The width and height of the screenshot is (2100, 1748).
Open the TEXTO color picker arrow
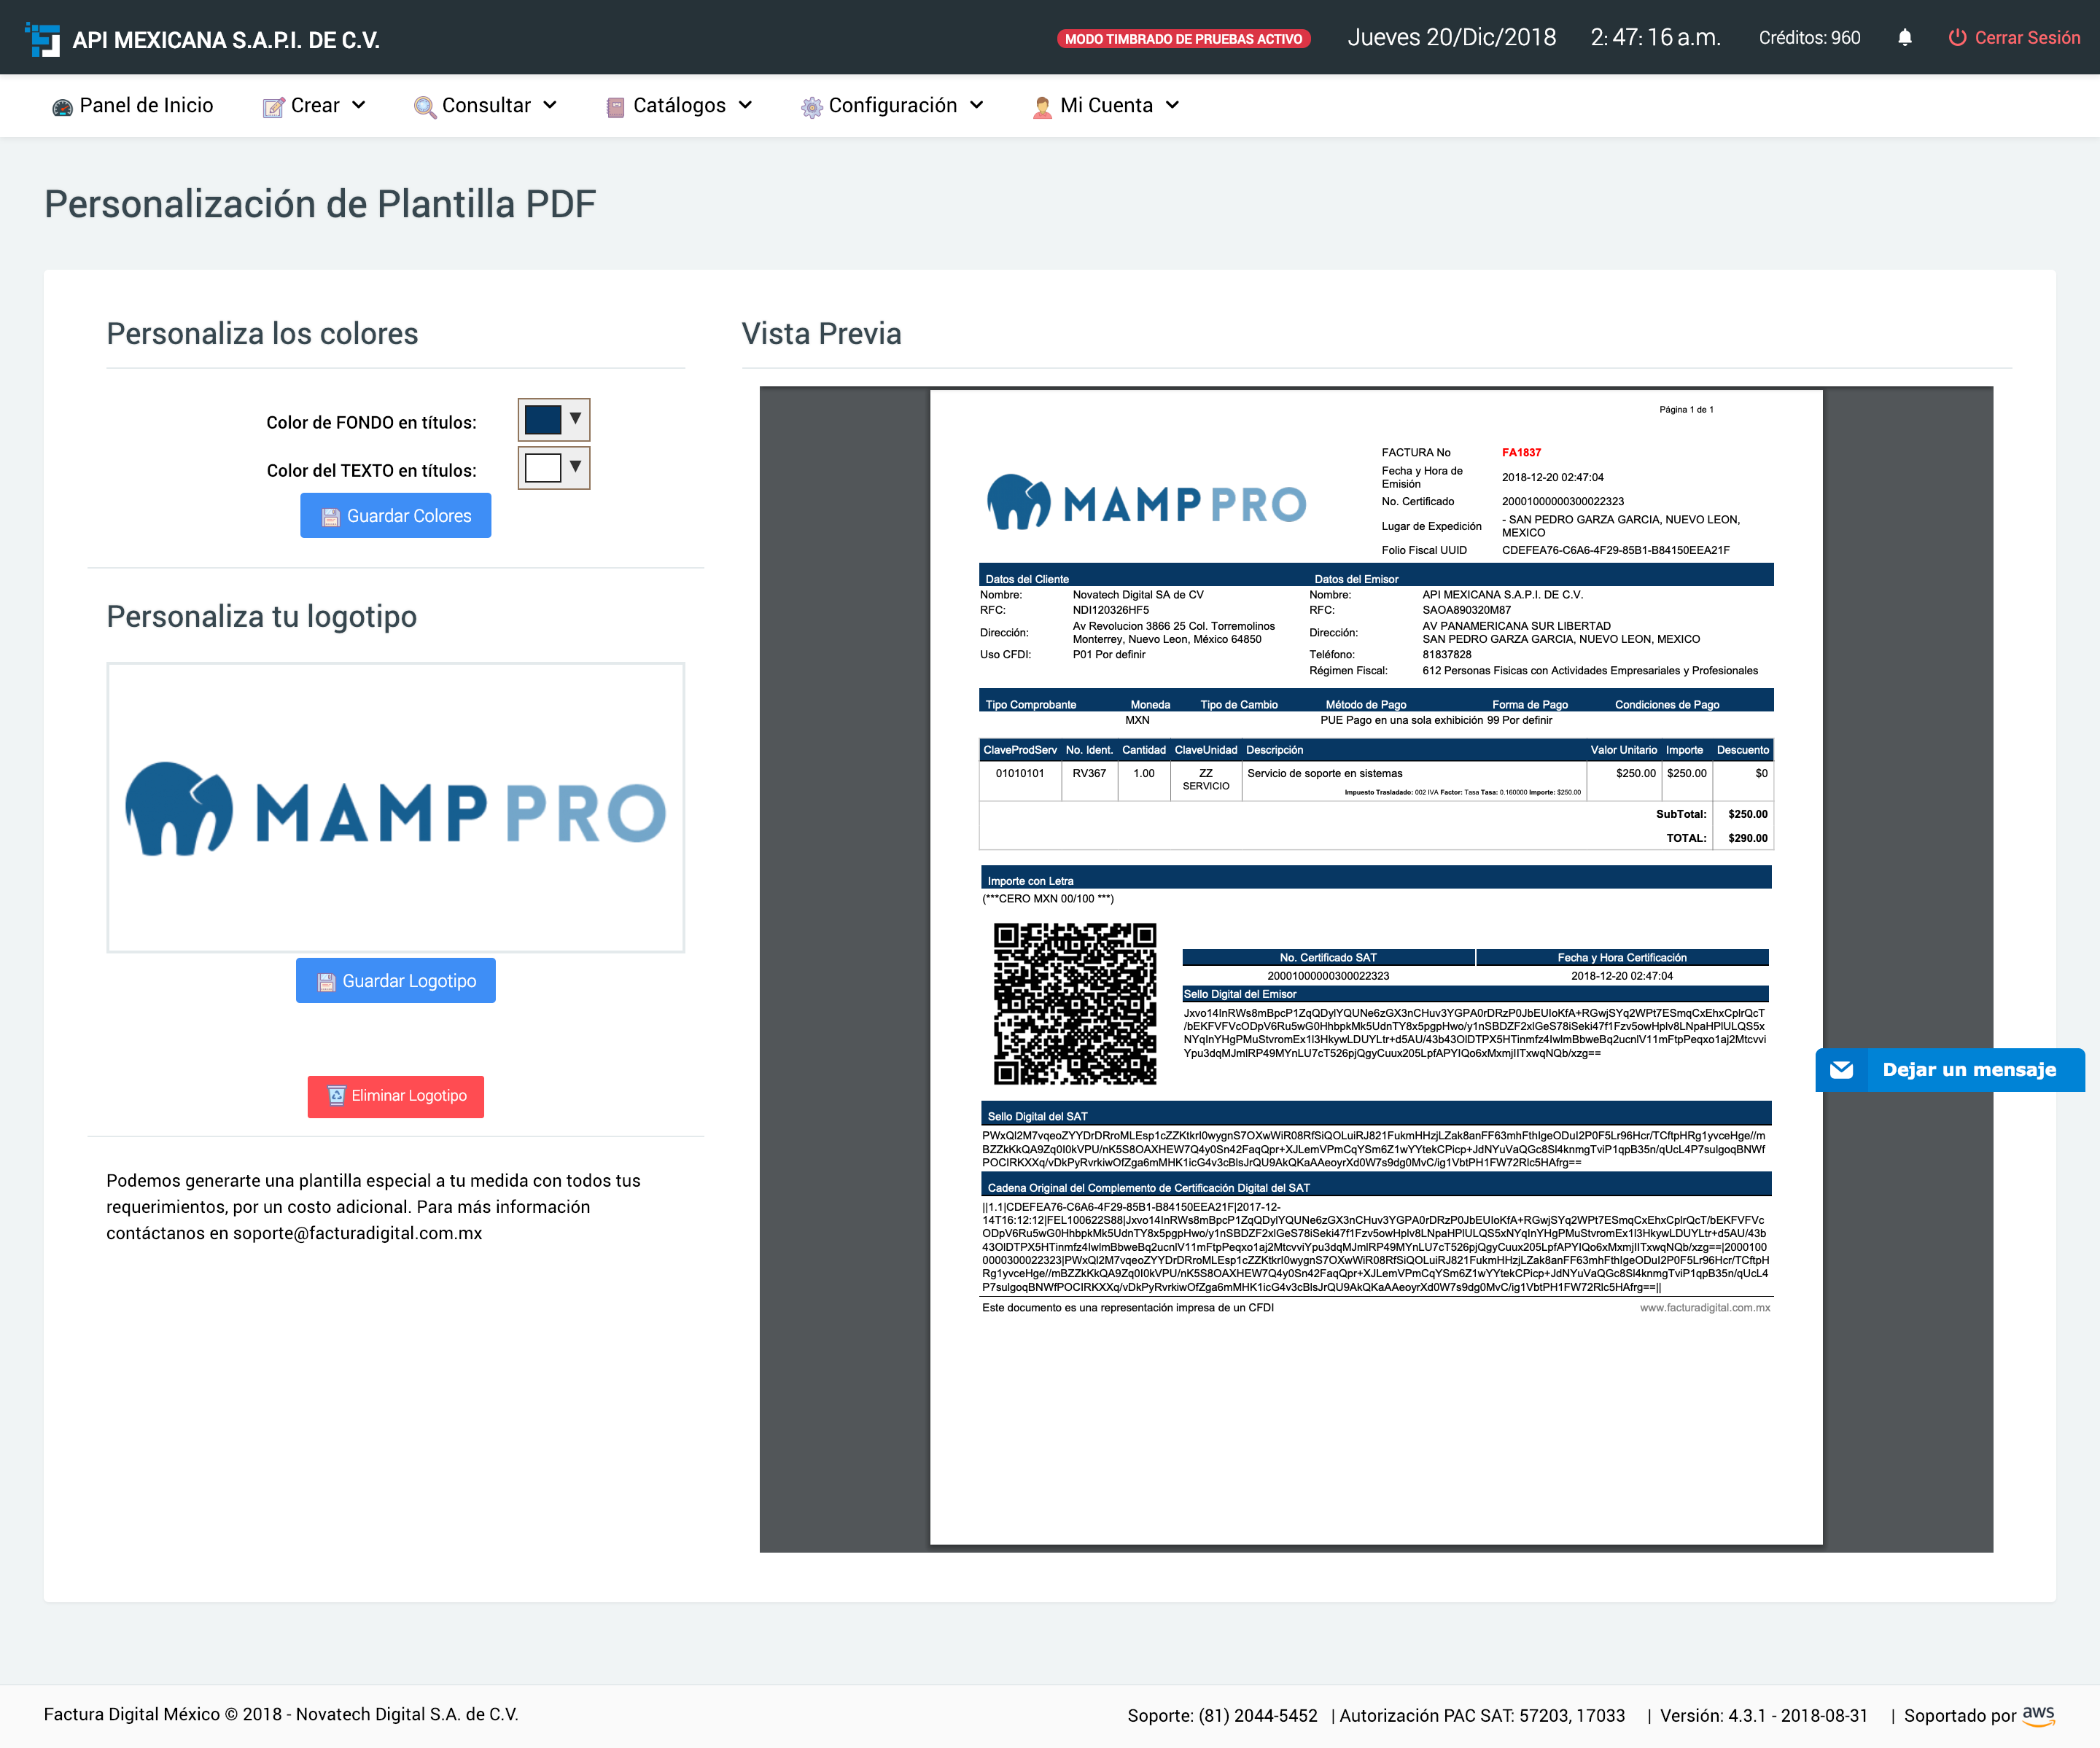[575, 467]
